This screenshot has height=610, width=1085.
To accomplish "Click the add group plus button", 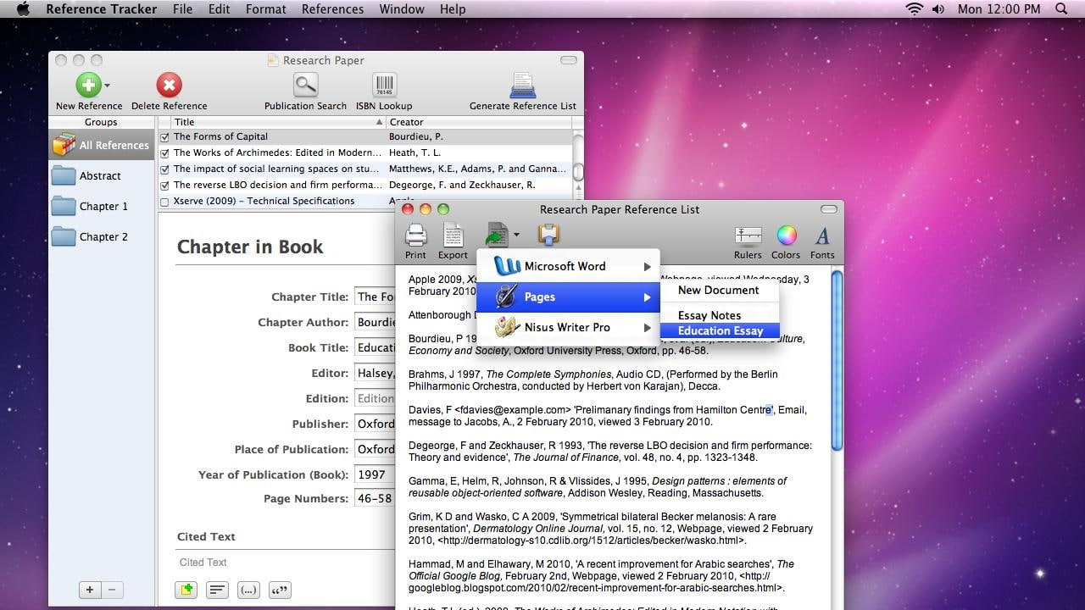I will (90, 590).
